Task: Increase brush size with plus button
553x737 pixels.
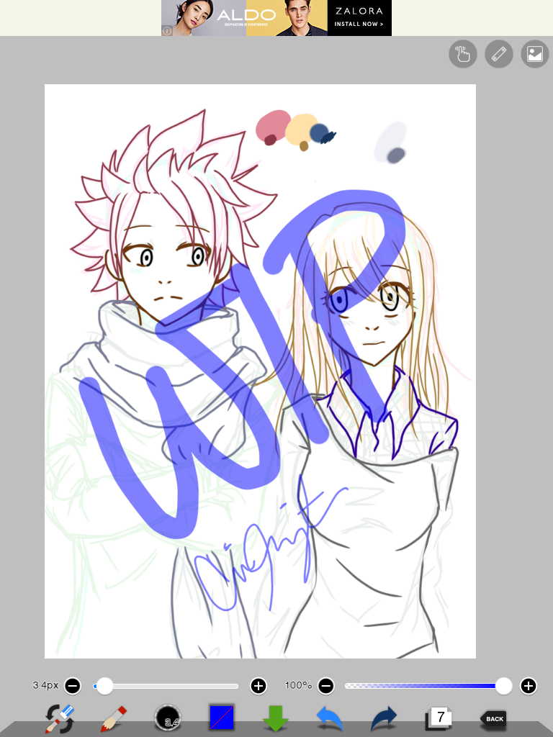Action: 258,686
